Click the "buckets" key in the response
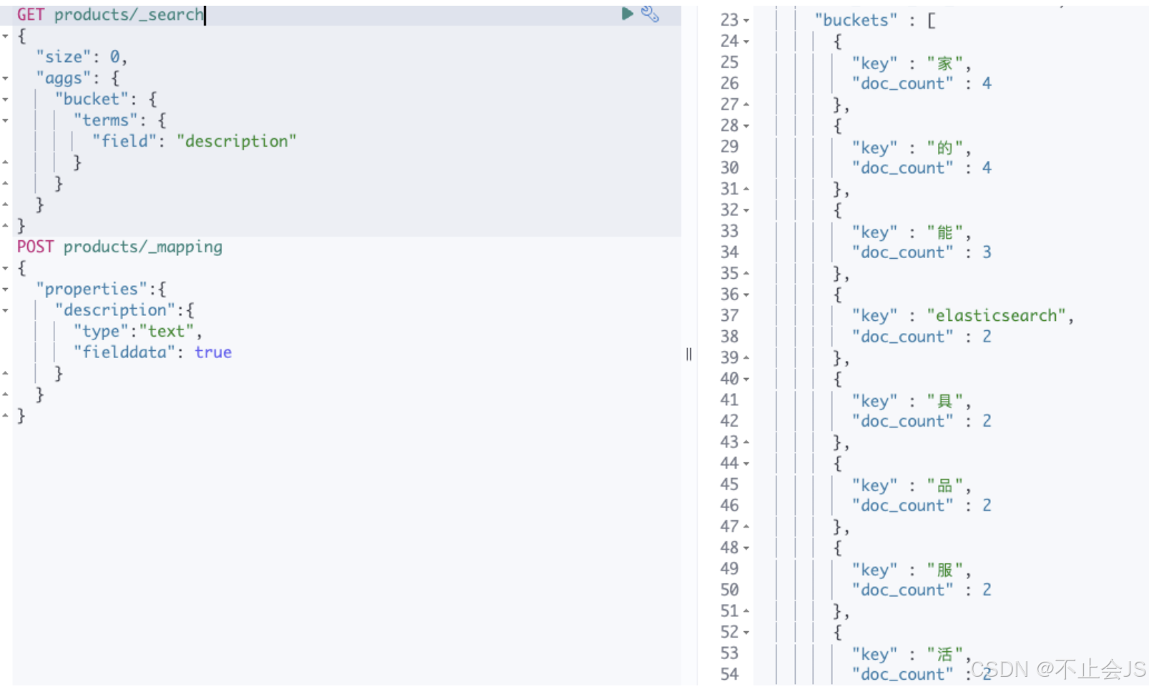This screenshot has height=689, width=1149. [x=856, y=20]
